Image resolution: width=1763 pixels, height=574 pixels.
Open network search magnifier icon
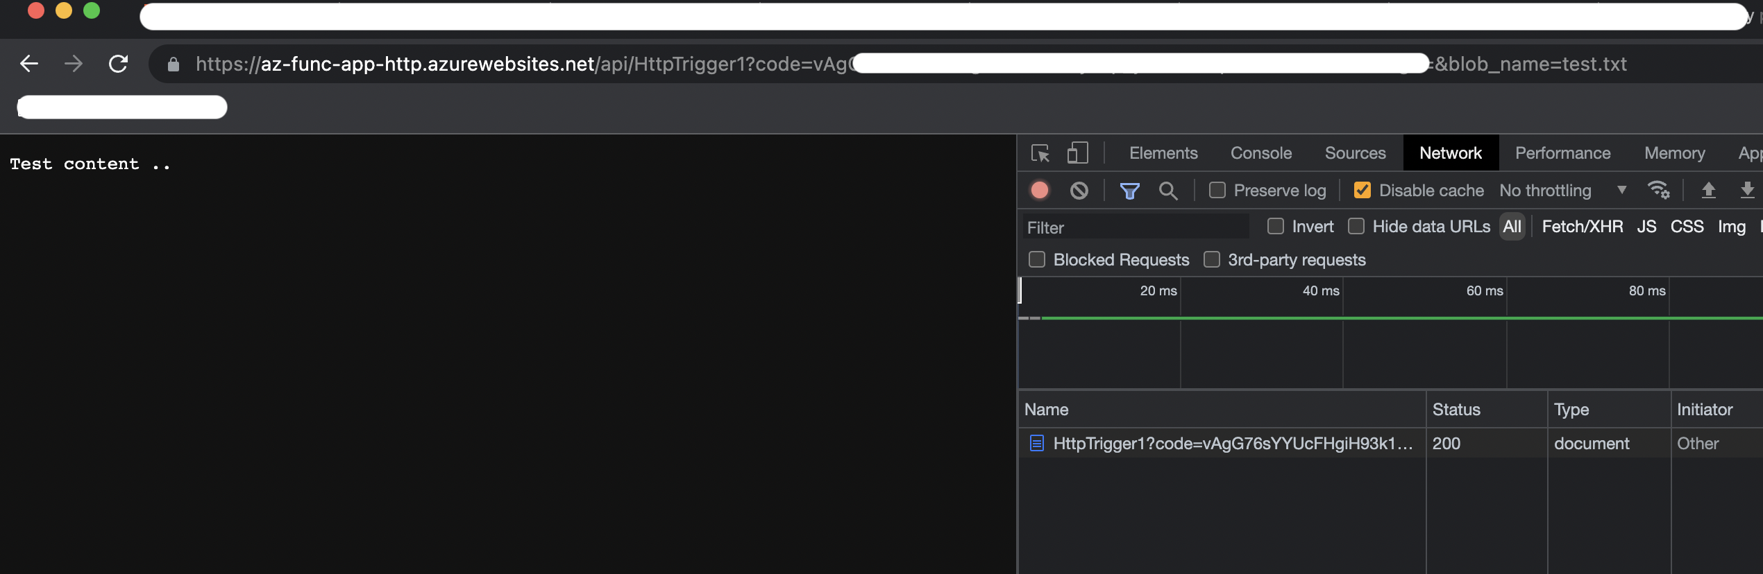pos(1168,191)
